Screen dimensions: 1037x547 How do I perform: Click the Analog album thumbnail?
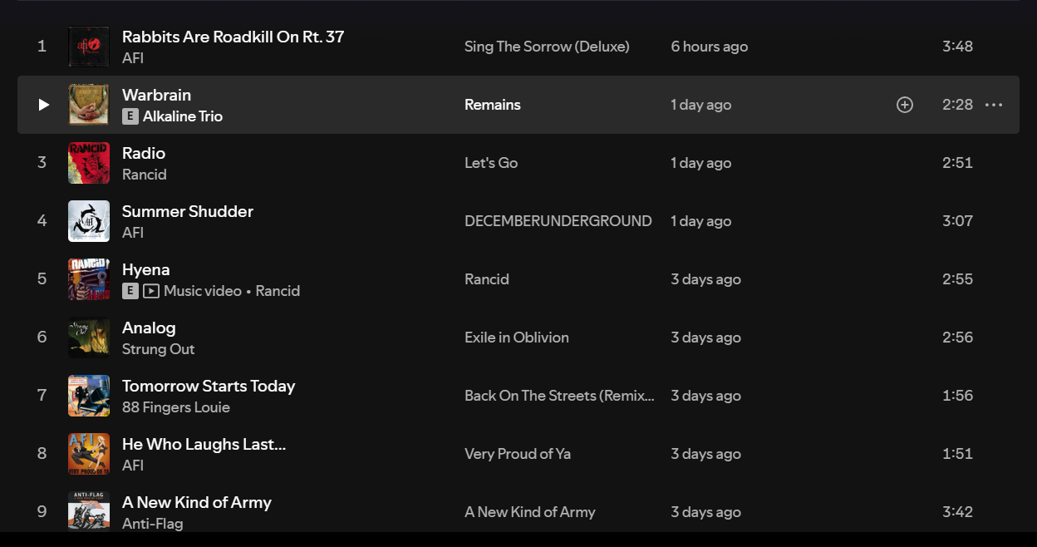coord(89,338)
